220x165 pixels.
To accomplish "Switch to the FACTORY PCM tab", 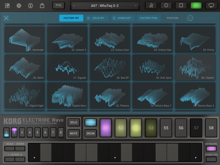I will tap(148, 18).
